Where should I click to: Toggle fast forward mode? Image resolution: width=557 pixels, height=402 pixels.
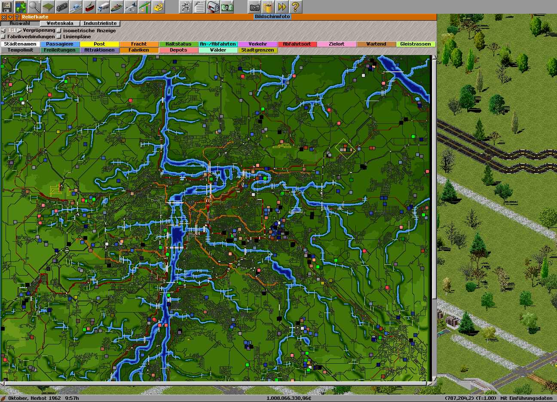[282, 7]
